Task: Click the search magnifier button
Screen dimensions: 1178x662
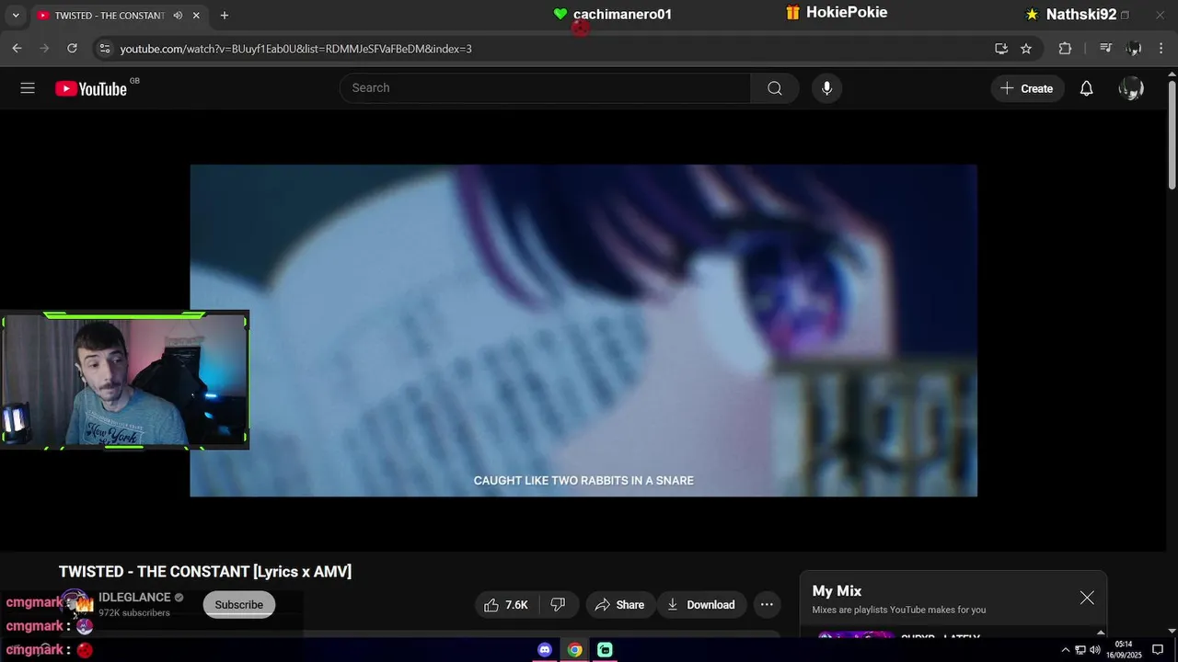Action: coord(775,88)
